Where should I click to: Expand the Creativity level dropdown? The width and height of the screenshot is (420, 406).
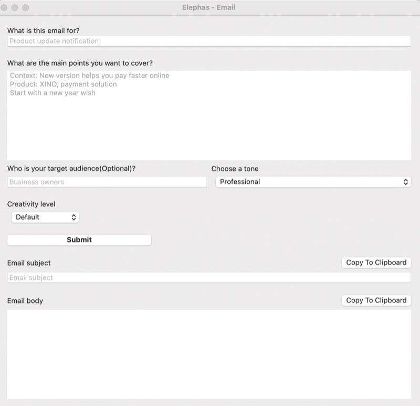pos(45,217)
